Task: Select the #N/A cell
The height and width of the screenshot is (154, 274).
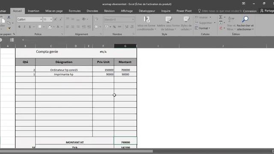Action: tap(103, 52)
